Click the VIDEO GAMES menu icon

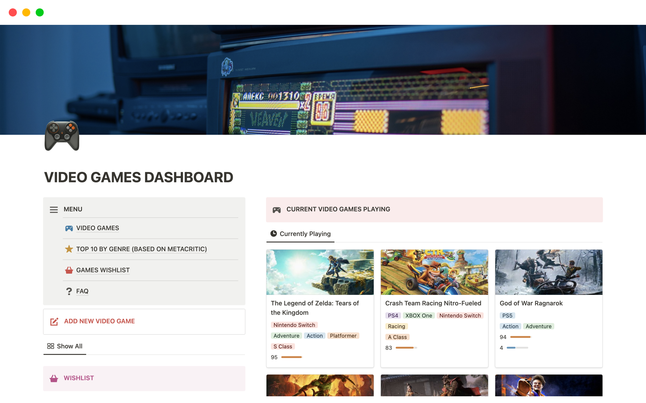(x=69, y=227)
